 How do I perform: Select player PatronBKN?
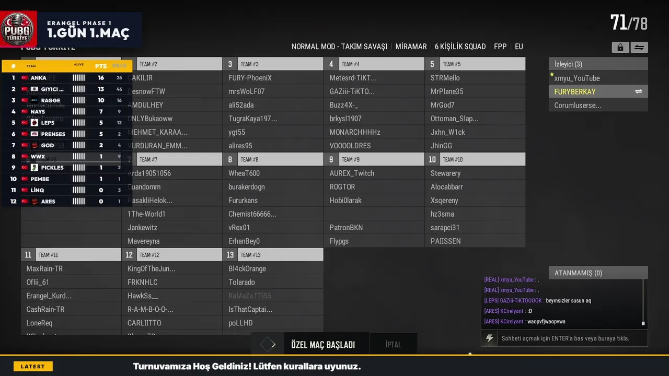click(x=374, y=227)
